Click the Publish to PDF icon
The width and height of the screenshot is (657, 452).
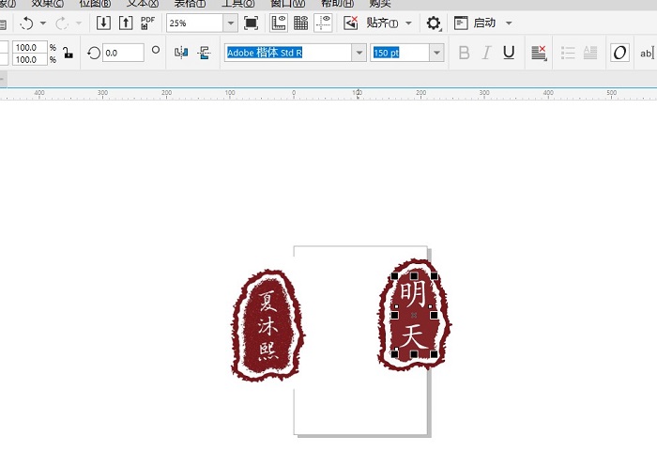(147, 23)
